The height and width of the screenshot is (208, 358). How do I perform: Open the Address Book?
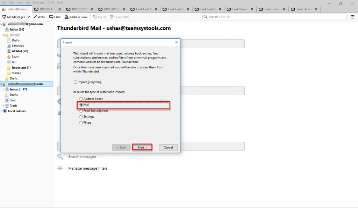point(76,17)
